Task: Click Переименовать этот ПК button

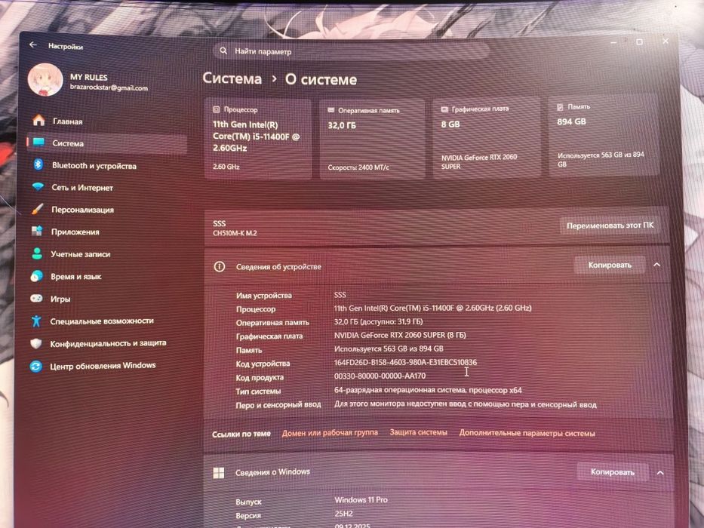Action: coord(610,226)
